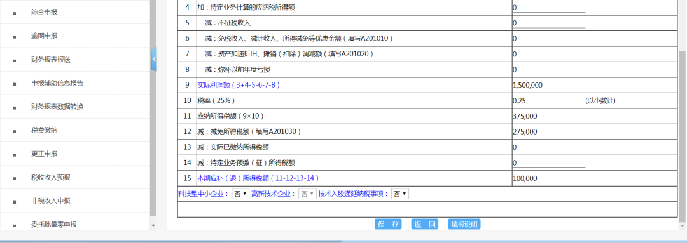687x243 pixels.
Task: Select the 1,500,000 value in row 9
Action: pyautogui.click(x=527, y=85)
